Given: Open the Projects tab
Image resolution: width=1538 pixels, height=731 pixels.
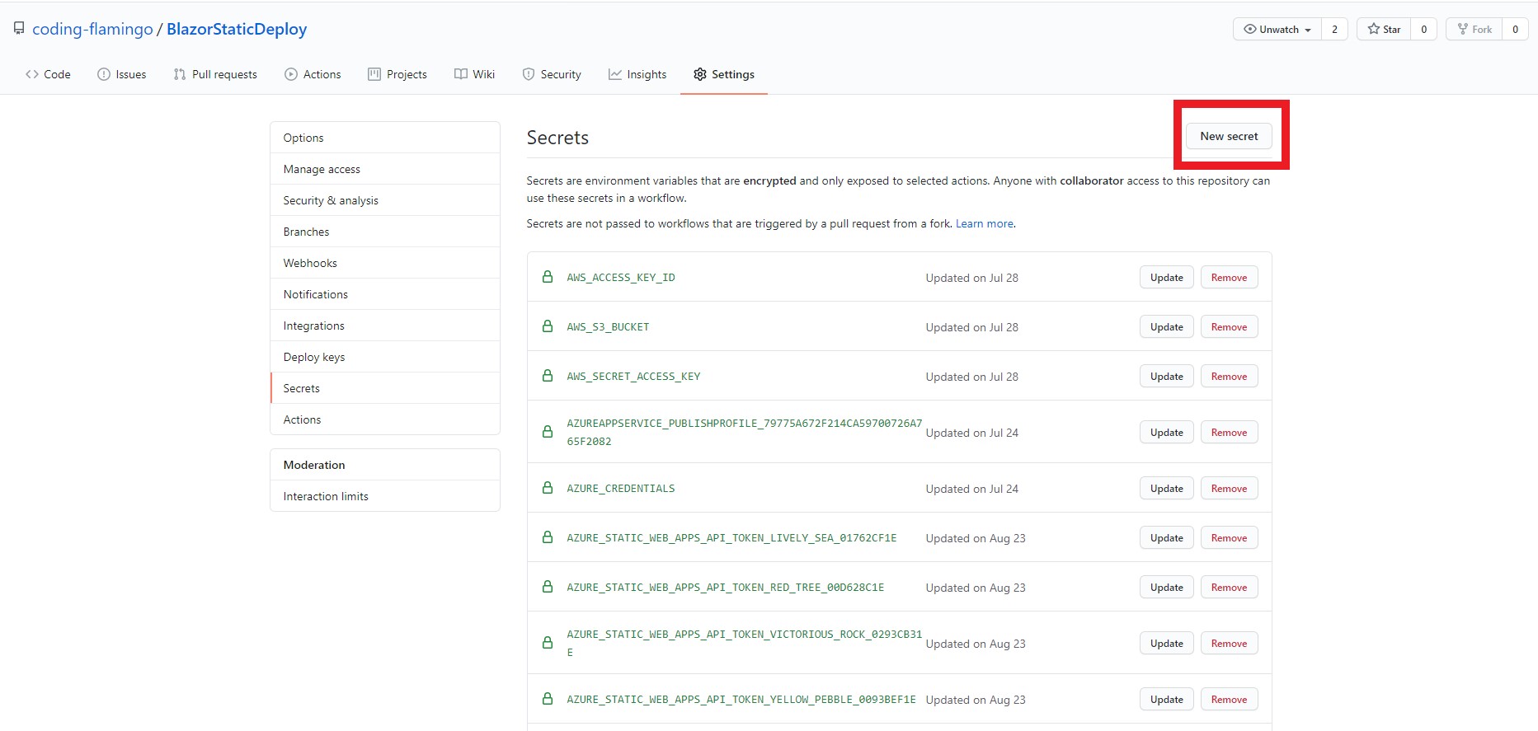Looking at the screenshot, I should (x=397, y=74).
